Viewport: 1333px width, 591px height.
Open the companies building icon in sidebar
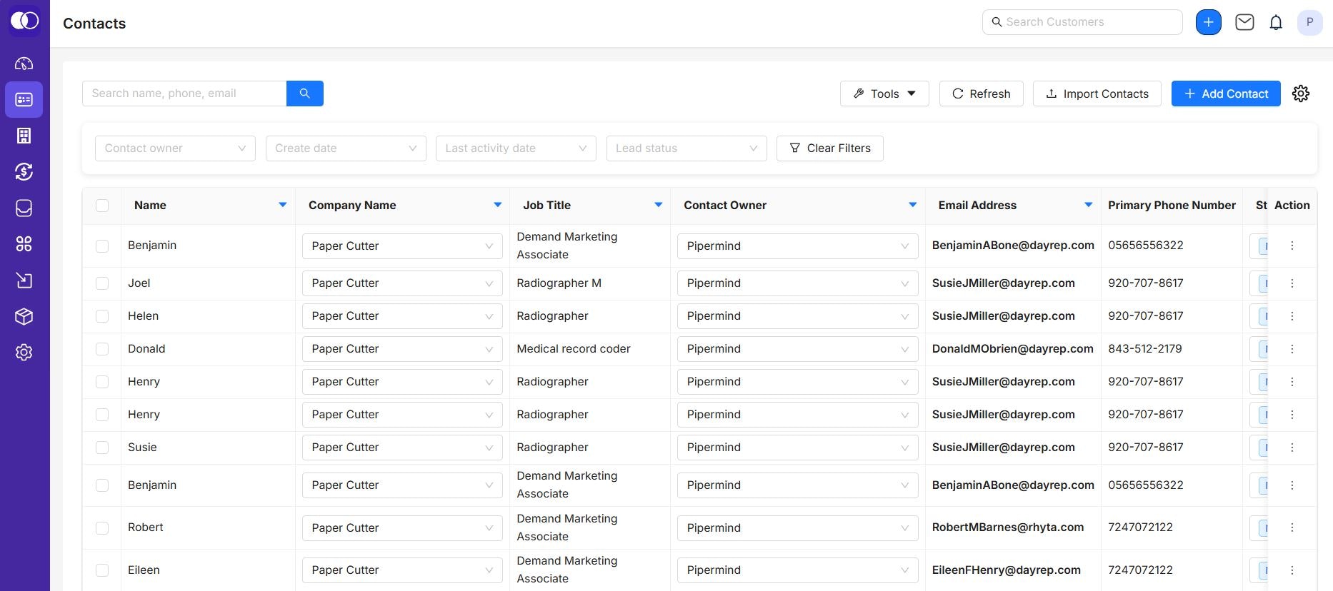tap(24, 136)
